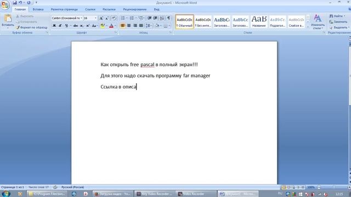Open multilevel list menu
This screenshot has height=197, width=351.
point(141,18)
